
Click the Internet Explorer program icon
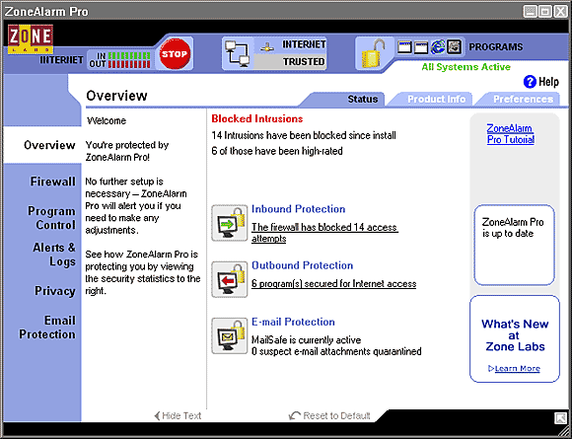tap(438, 46)
